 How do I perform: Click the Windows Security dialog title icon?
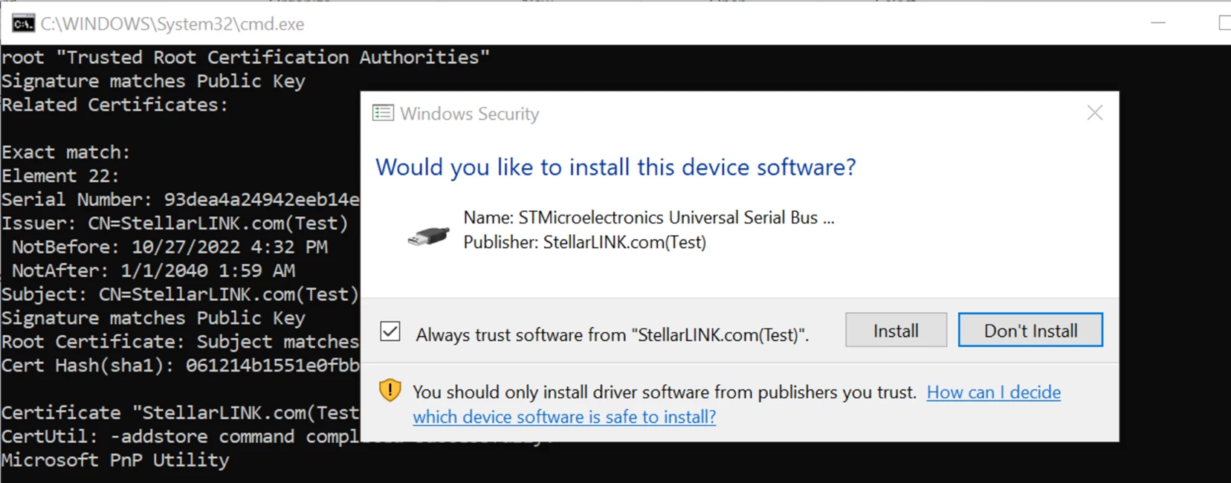pyautogui.click(x=383, y=113)
